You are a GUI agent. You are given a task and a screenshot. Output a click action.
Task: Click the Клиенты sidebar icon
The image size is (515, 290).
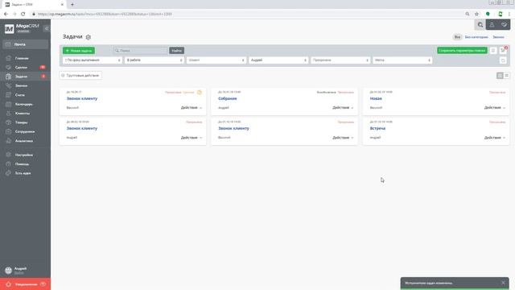coord(9,113)
